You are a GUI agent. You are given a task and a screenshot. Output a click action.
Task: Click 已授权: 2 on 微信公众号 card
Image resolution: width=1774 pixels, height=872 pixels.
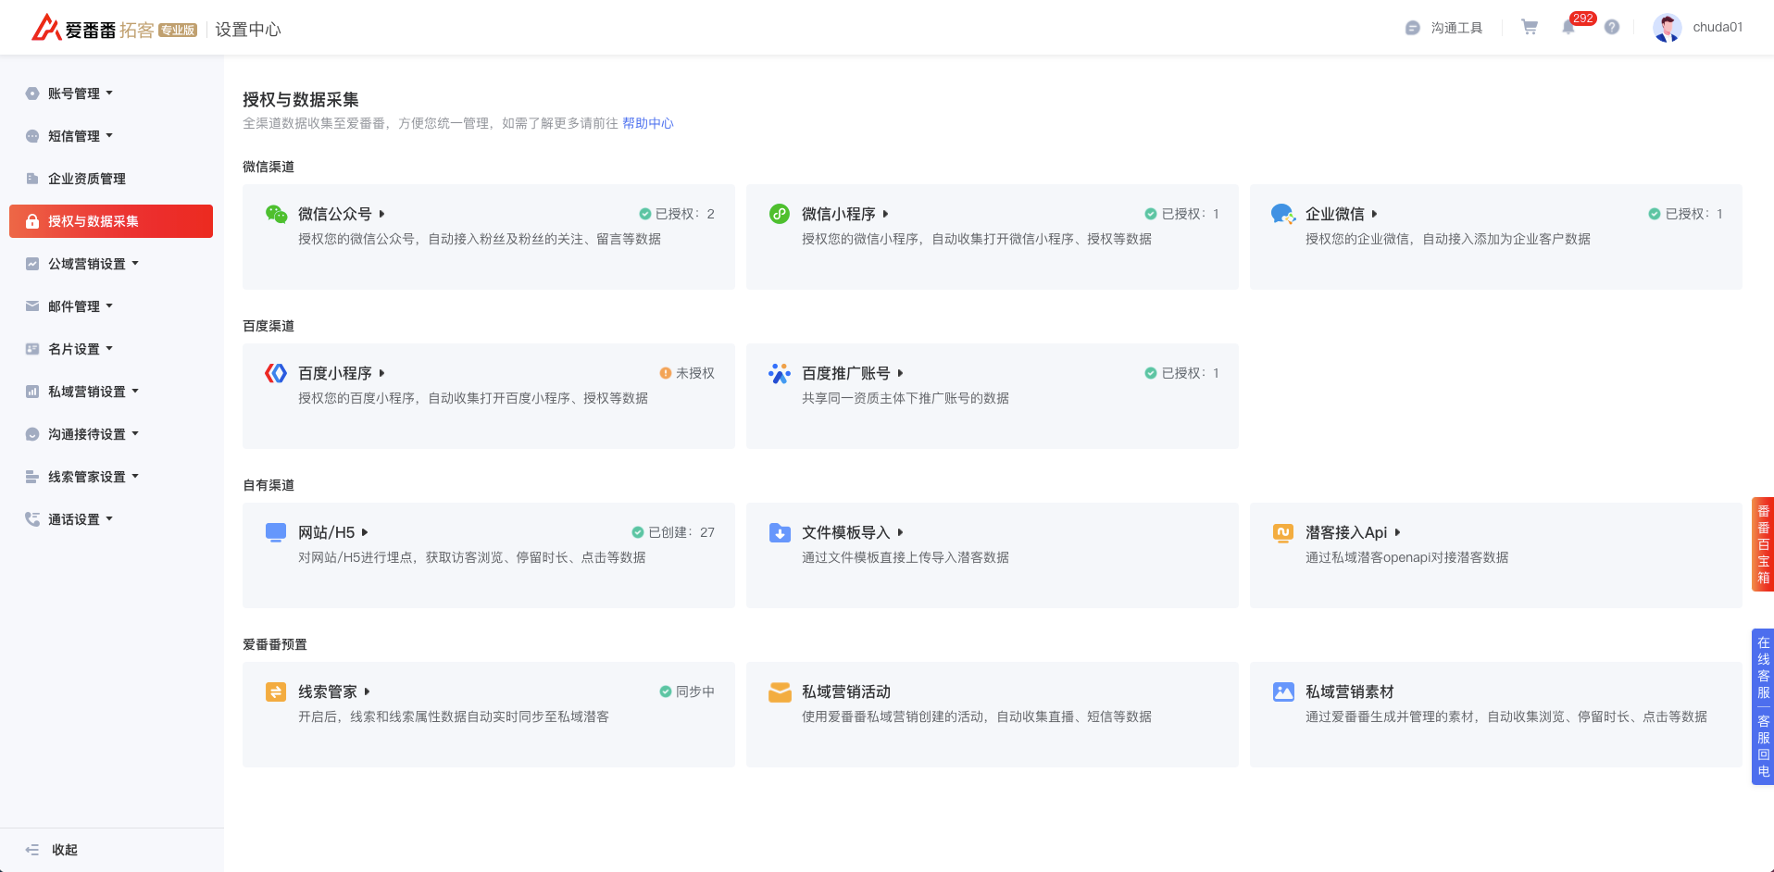[x=677, y=214]
